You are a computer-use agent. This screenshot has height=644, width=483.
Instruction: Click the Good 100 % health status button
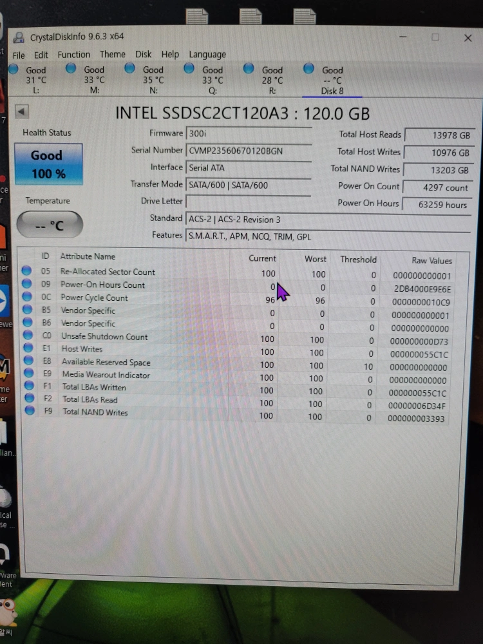48,164
